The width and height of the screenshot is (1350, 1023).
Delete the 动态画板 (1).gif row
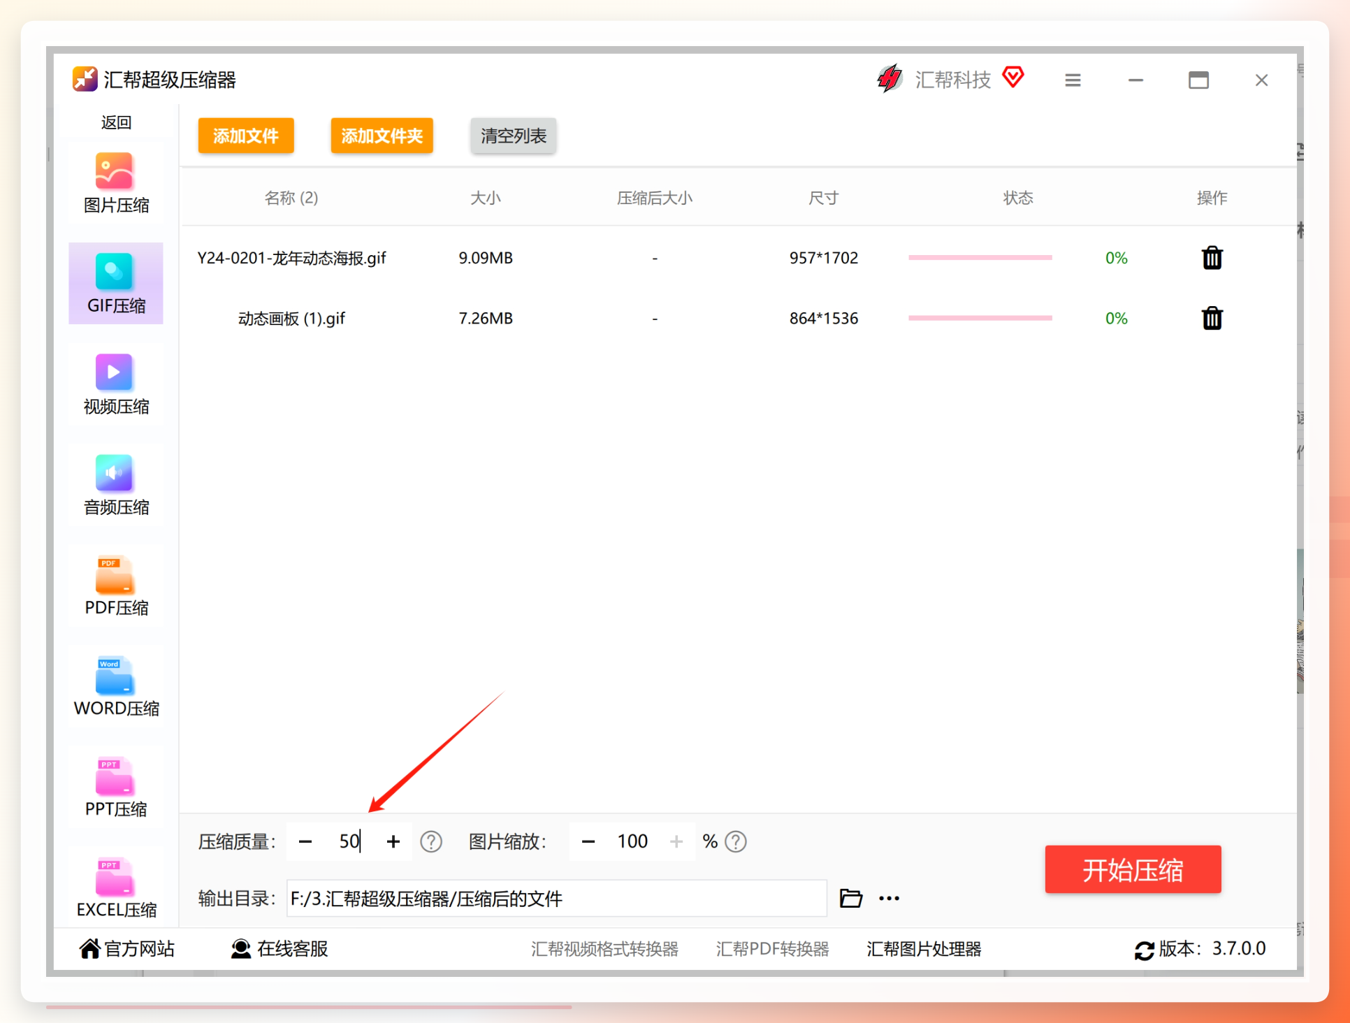click(1212, 318)
